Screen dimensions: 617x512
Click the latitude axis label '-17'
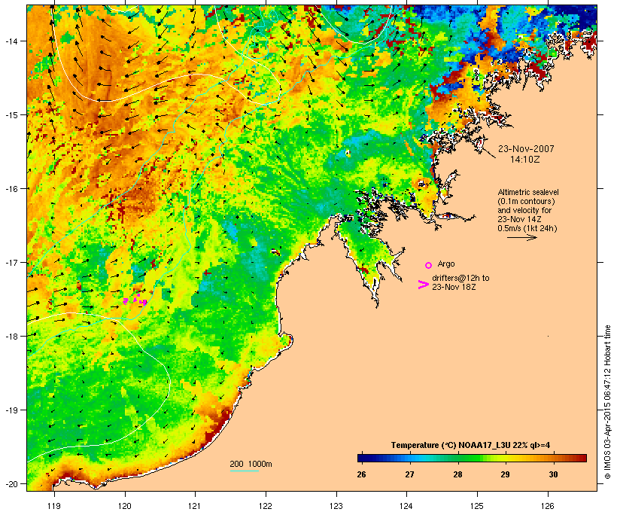point(11,262)
